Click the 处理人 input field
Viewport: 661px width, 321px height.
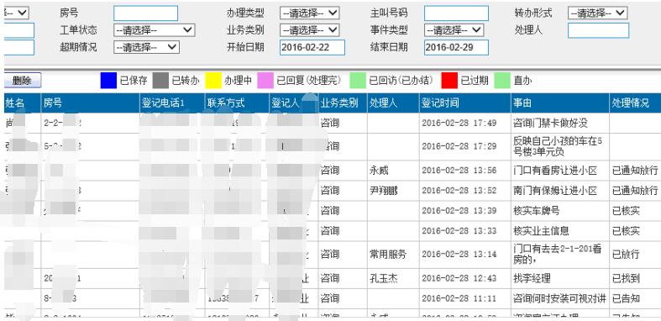pyautogui.click(x=598, y=30)
